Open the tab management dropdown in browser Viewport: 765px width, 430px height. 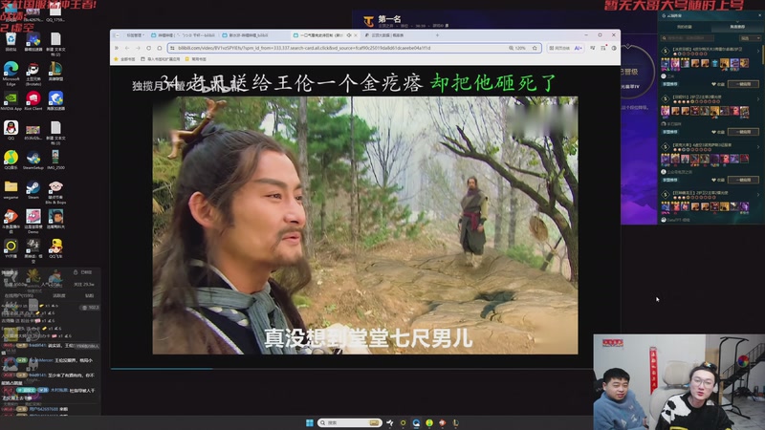(x=135, y=35)
